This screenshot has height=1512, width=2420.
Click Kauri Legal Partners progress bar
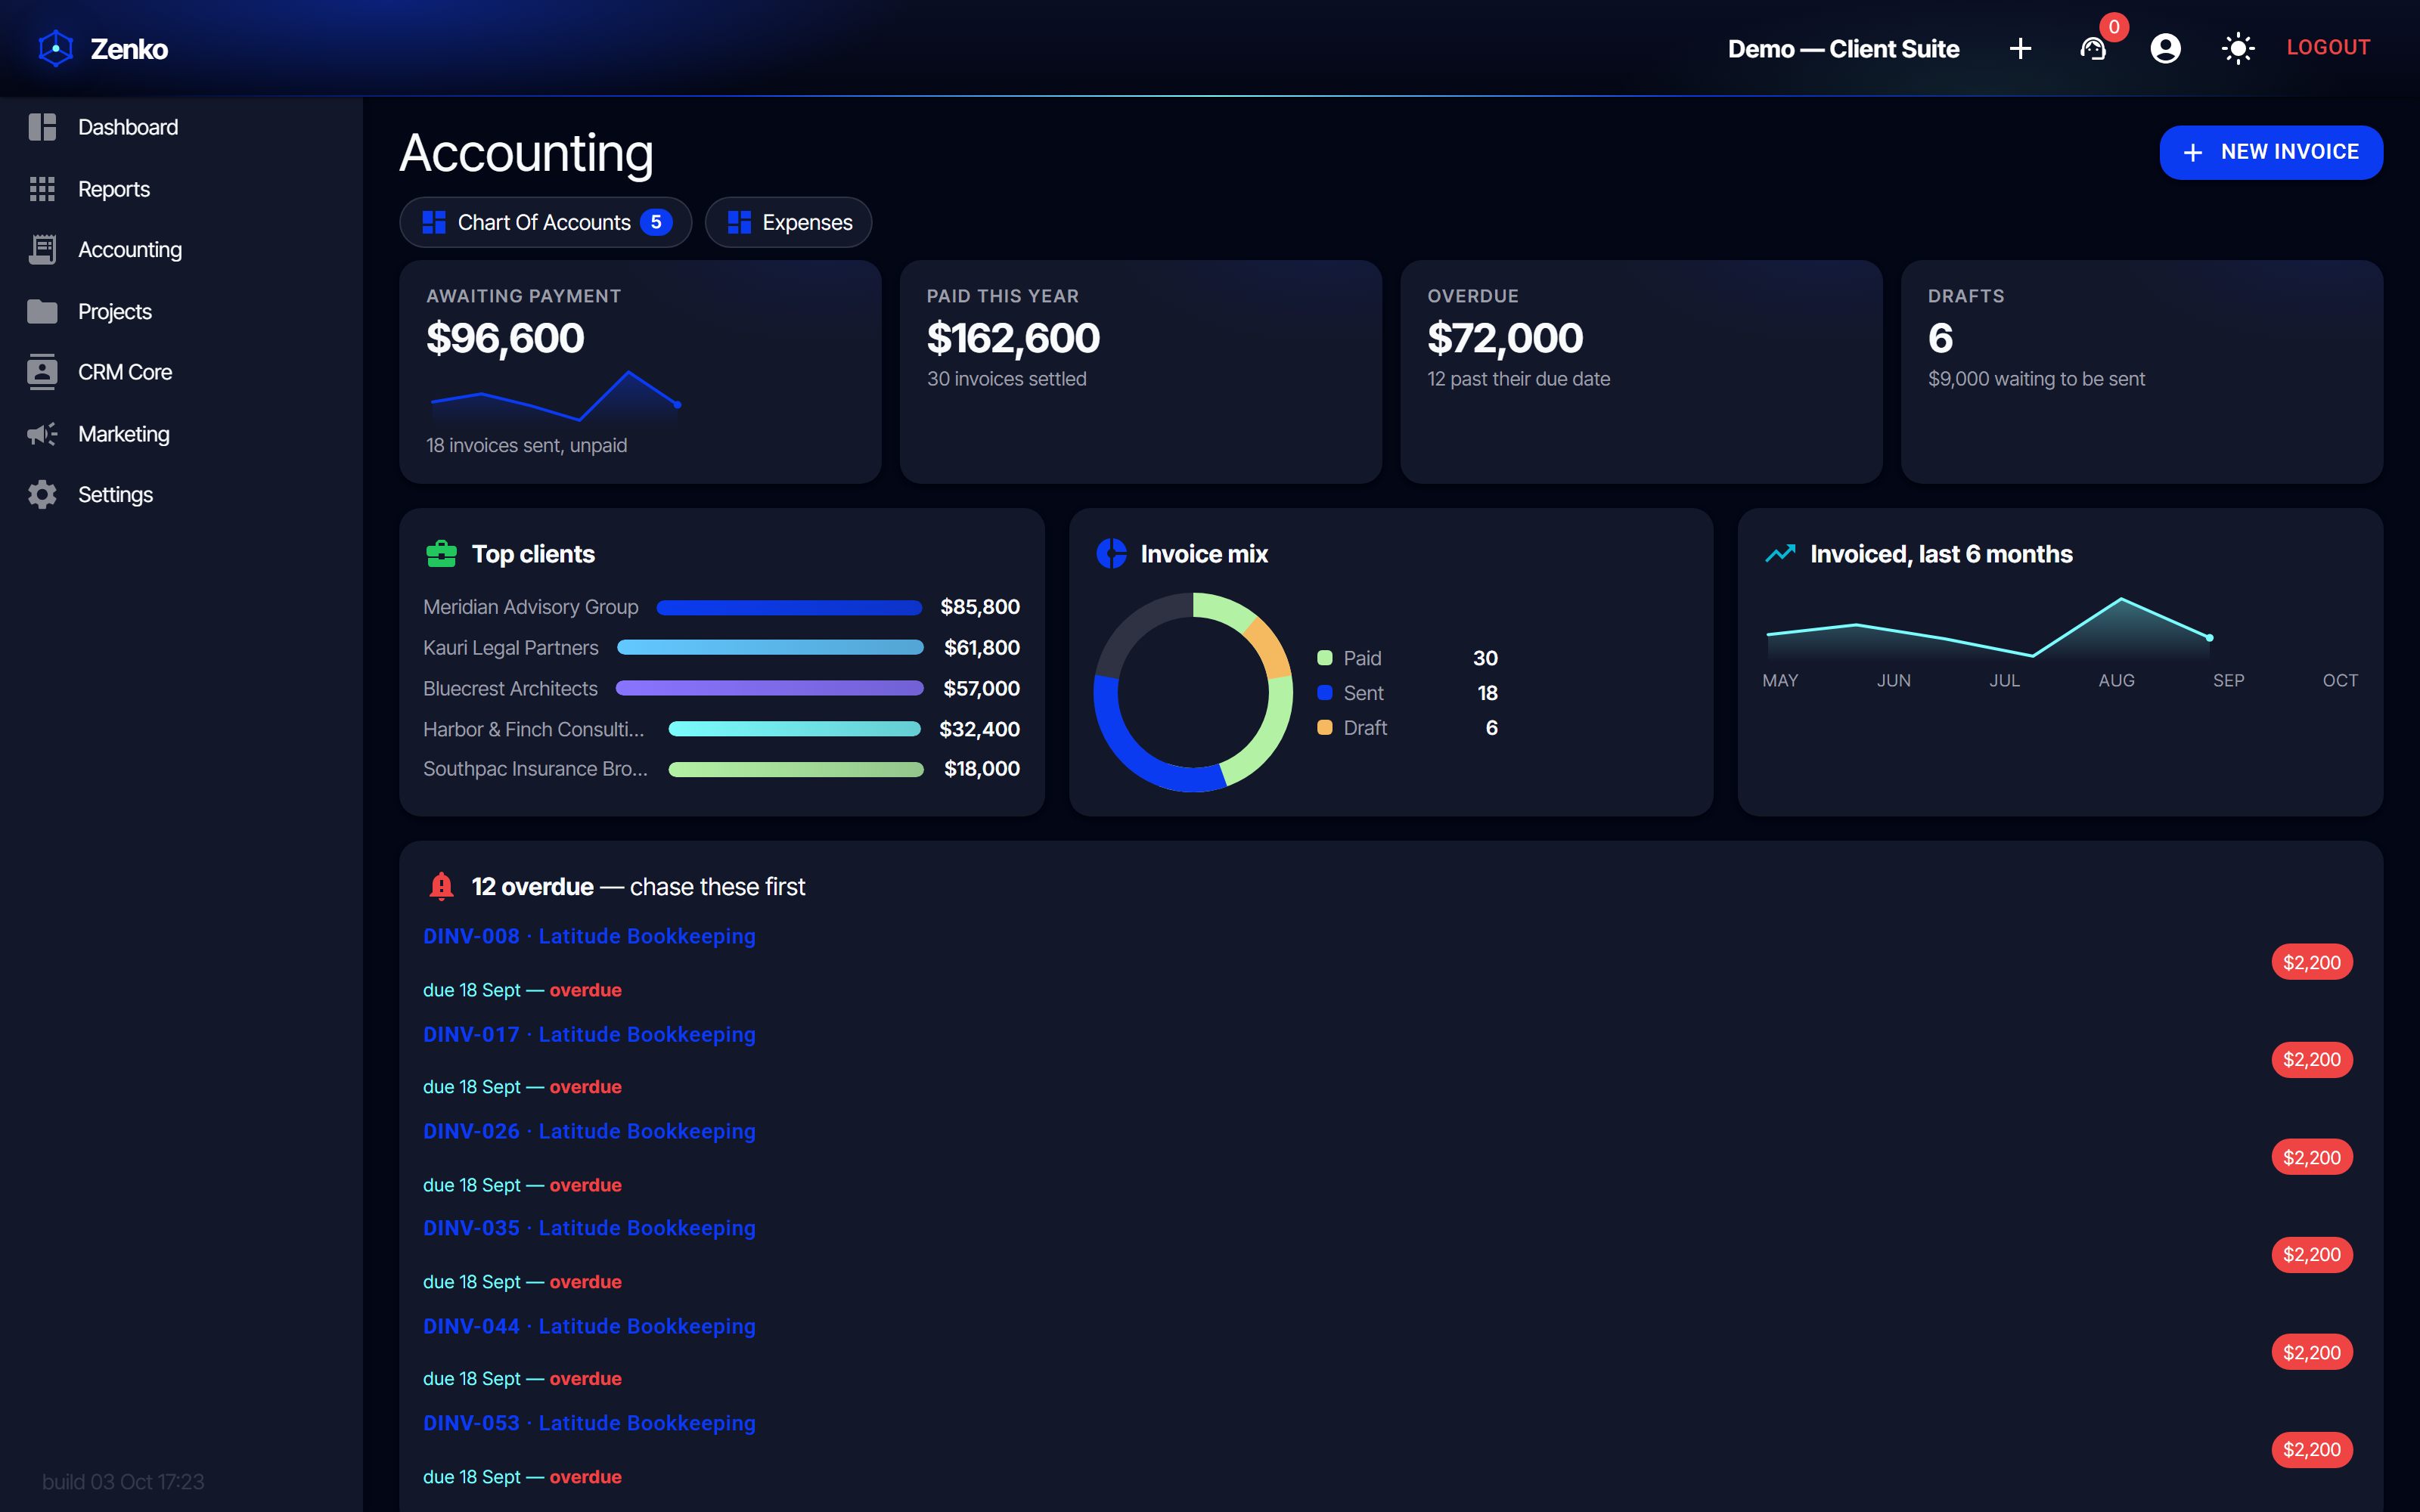(x=770, y=648)
